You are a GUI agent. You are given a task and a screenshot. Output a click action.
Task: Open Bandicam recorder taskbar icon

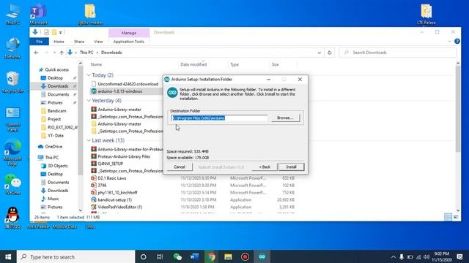(x=245, y=256)
